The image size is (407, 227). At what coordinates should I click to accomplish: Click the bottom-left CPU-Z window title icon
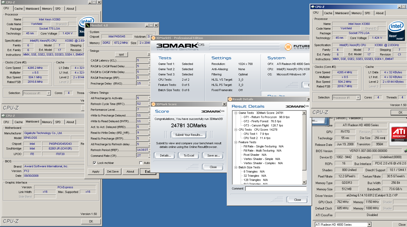[3, 116]
